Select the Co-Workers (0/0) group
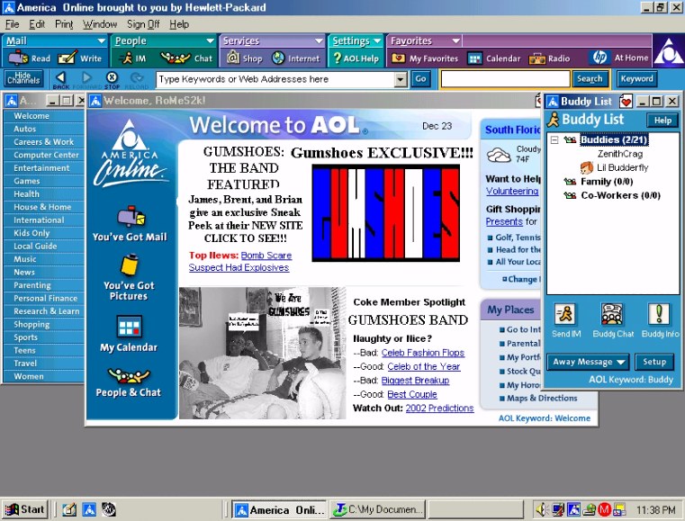The width and height of the screenshot is (685, 521). (x=620, y=195)
